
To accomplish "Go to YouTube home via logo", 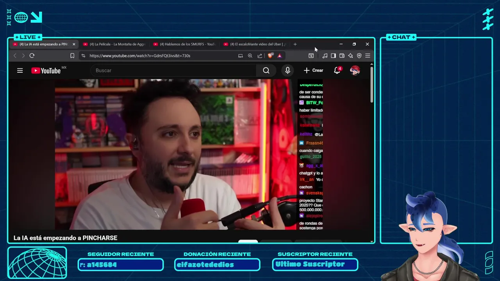I will pos(46,71).
